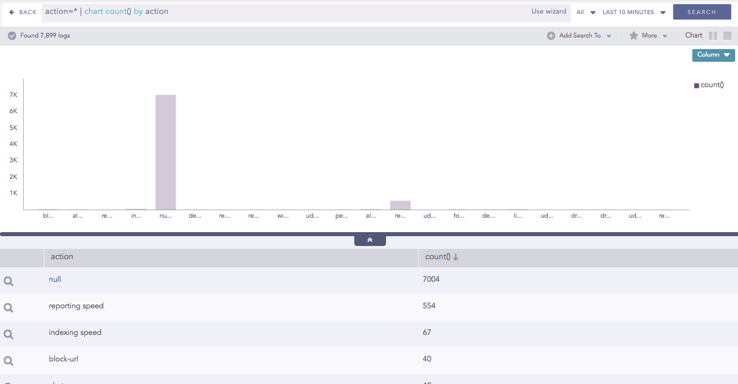Click the Chart label in toolbar
Image resolution: width=738 pixels, height=384 pixels.
click(694, 35)
